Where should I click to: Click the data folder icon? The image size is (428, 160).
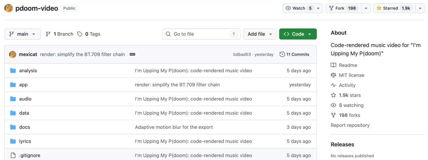point(13,113)
